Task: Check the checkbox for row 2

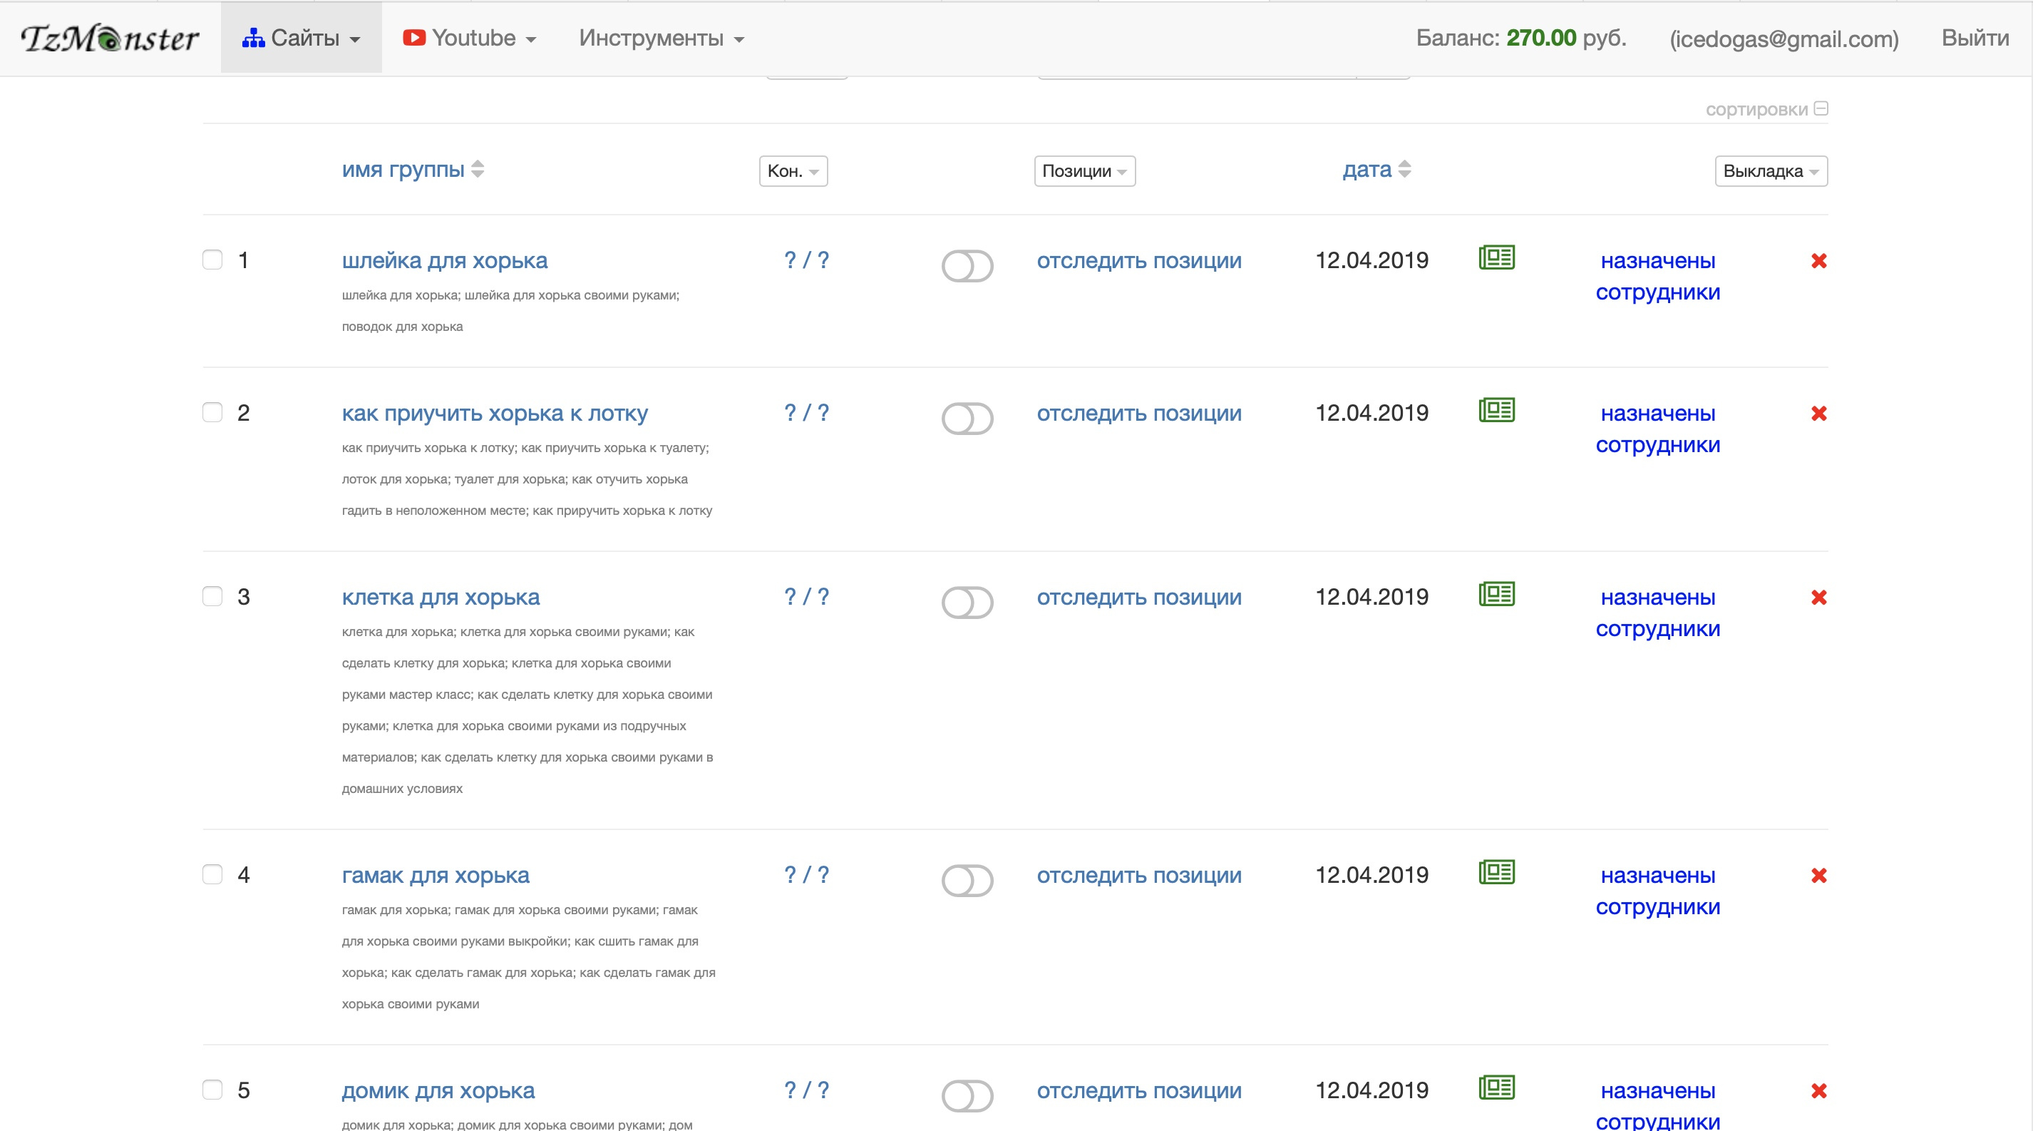Action: tap(212, 413)
